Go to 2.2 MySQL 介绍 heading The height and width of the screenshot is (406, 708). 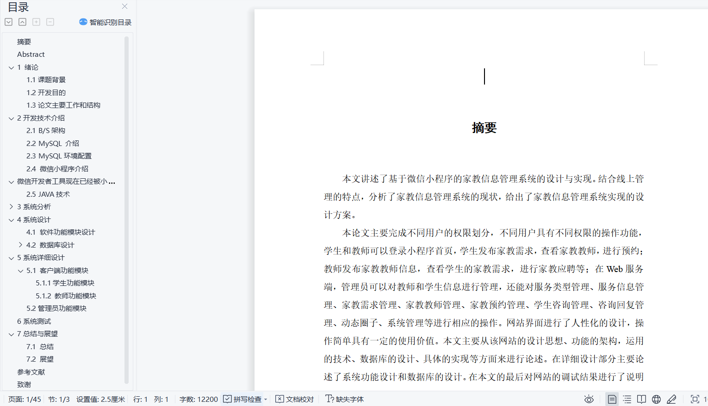(52, 143)
